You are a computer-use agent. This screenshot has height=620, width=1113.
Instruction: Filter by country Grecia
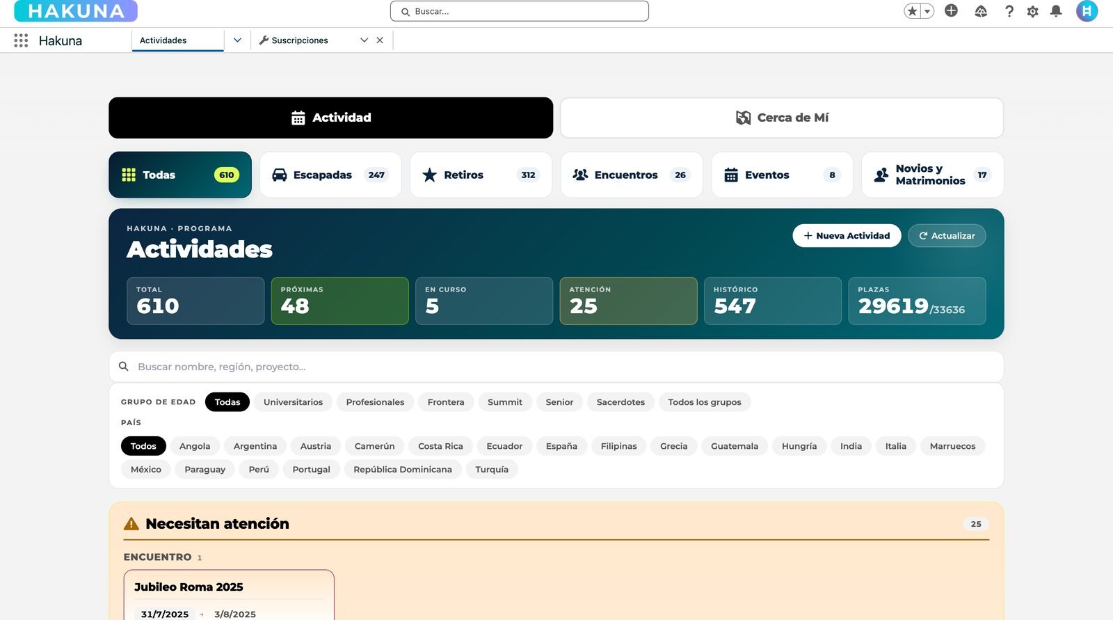673,446
